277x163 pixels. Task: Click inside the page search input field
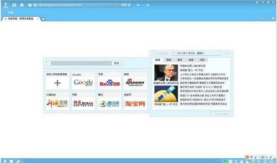coord(81,63)
